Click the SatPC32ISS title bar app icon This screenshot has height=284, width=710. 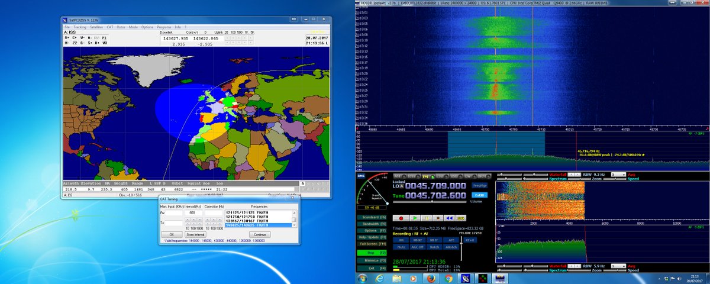click(x=65, y=20)
